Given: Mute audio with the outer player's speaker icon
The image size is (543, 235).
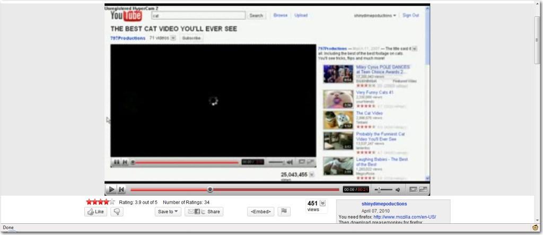Looking at the screenshot, I should click(397, 189).
